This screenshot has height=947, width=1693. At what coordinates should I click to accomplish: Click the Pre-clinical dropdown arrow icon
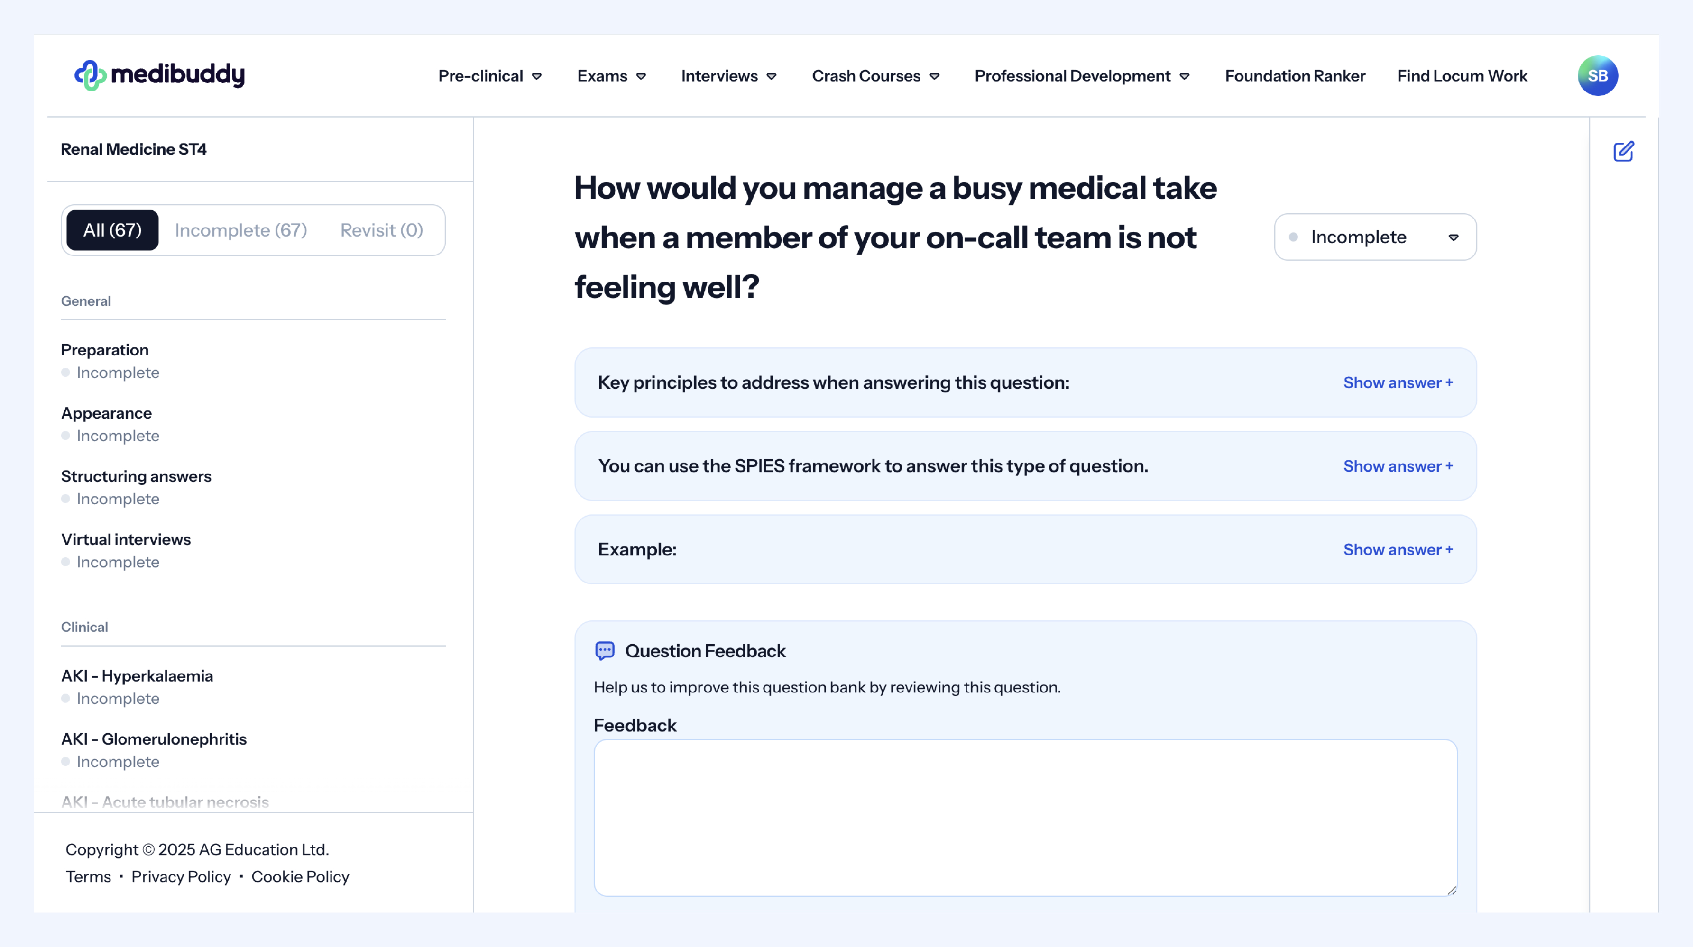[537, 76]
